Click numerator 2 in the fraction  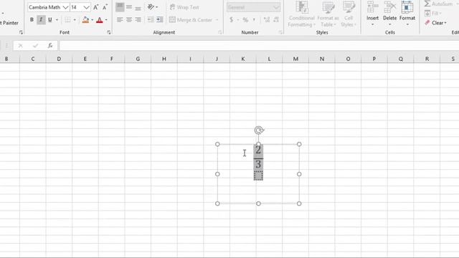click(x=258, y=150)
